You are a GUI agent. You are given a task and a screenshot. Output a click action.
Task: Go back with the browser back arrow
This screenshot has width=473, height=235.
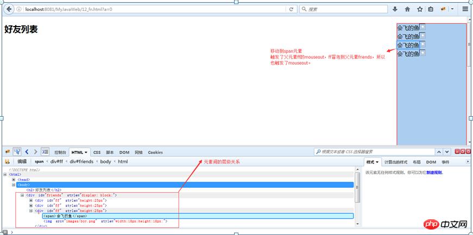coord(9,9)
